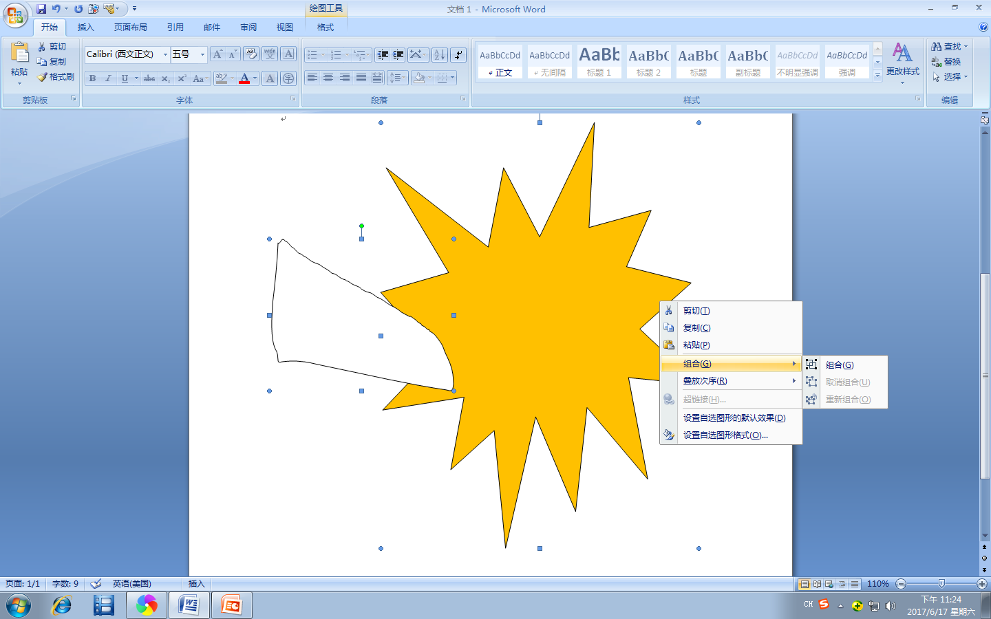Choose 剪切 (Cut) in the context menu

tap(731, 311)
